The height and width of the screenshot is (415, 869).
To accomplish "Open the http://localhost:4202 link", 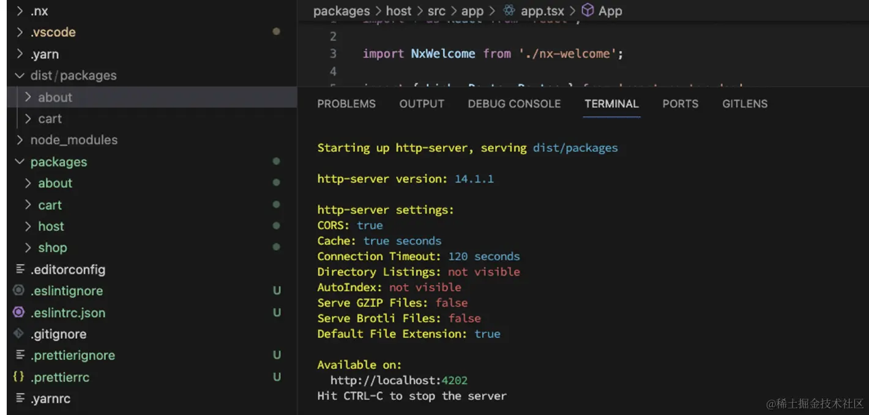I will point(398,380).
